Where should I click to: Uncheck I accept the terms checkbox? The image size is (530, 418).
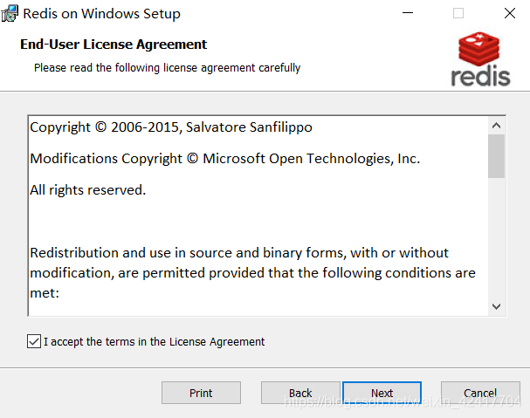(34, 341)
